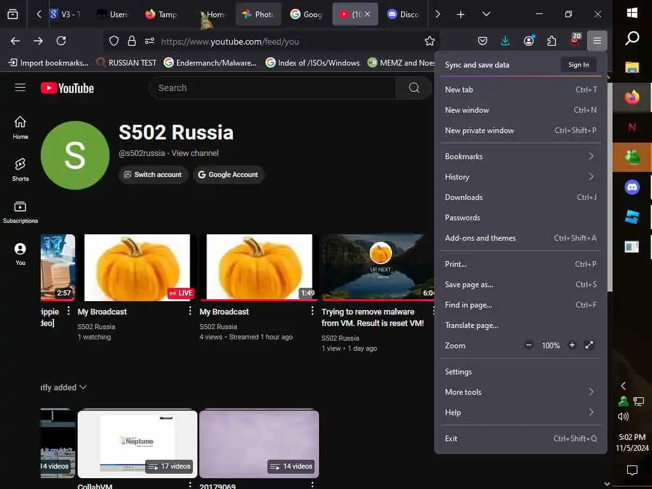This screenshot has height=489, width=652.
Task: Increase zoom with plus button
Action: pyautogui.click(x=572, y=345)
